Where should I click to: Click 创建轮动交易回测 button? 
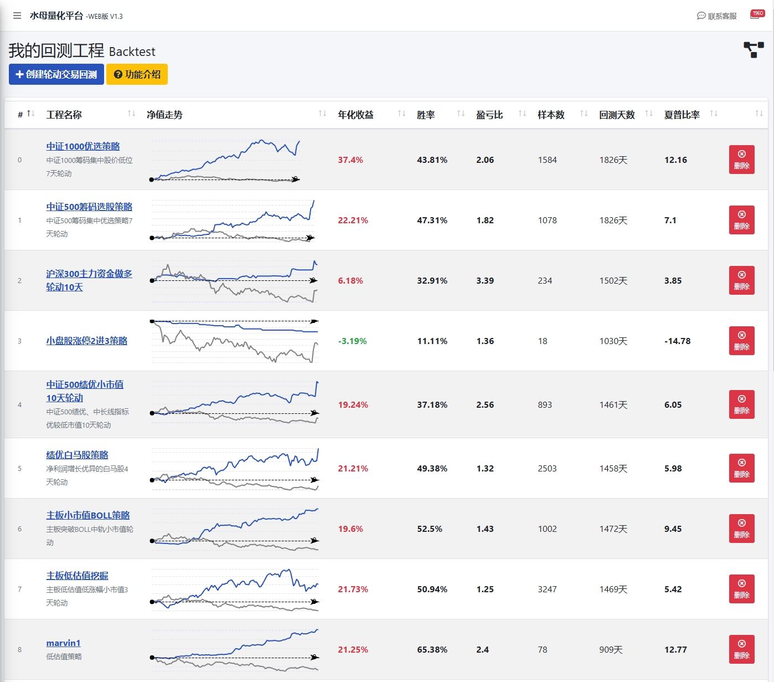56,74
